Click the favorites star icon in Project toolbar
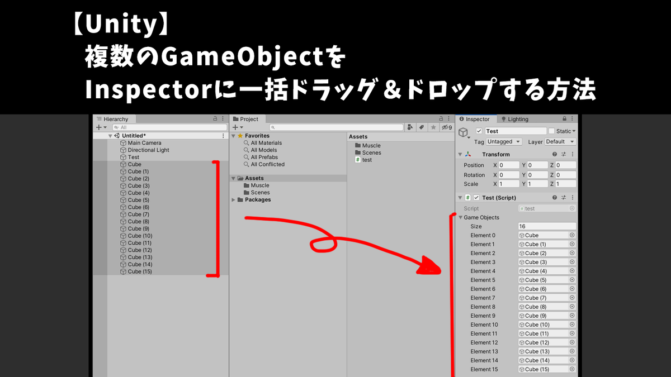671x377 pixels. tap(433, 127)
